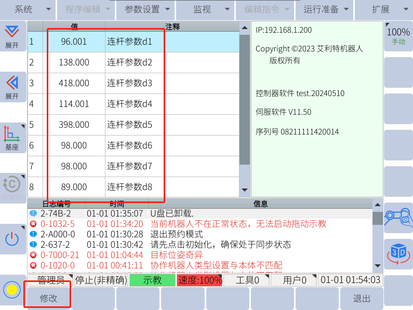The height and width of the screenshot is (310, 413).
Task: Click the red error icon for log 0-1032-5
Action: point(34,224)
